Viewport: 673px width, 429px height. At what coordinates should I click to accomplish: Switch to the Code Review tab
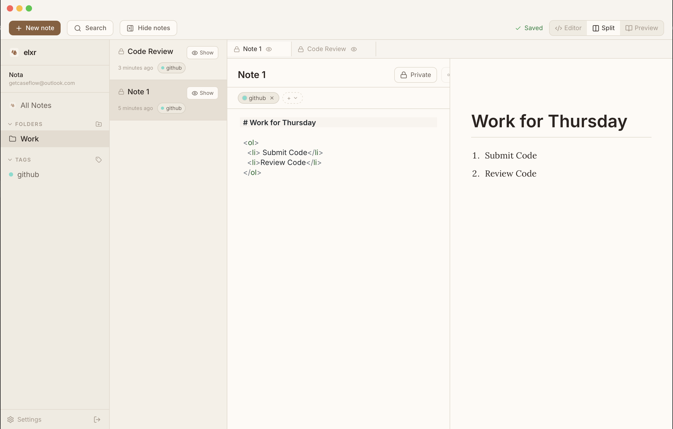tap(326, 49)
